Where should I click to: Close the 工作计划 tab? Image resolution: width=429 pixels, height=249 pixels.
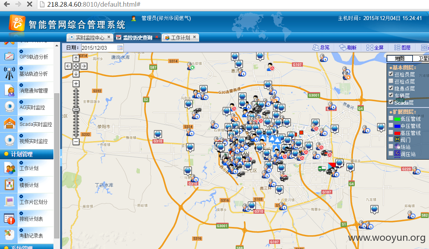194,37
